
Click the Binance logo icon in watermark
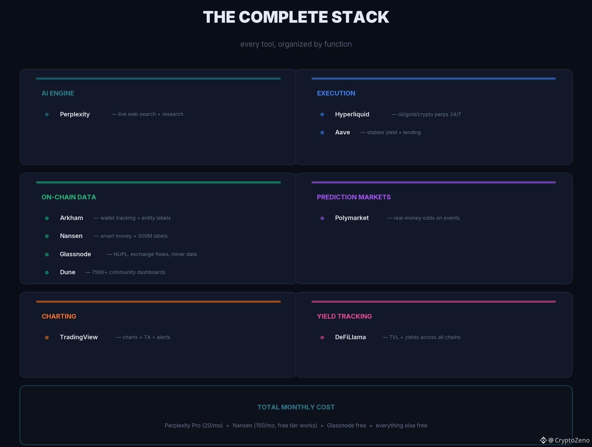[x=543, y=440]
